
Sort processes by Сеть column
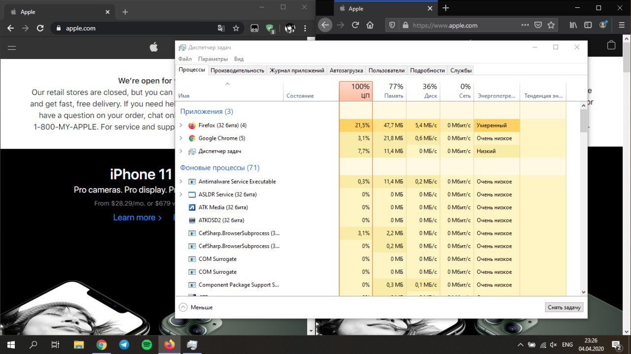[x=457, y=91]
